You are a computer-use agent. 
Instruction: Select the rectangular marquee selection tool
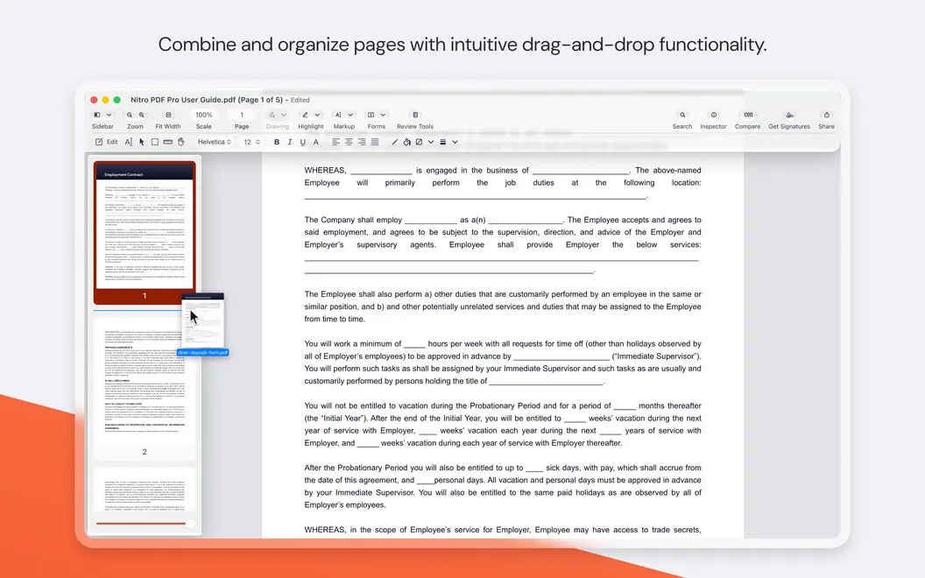pyautogui.click(x=154, y=142)
